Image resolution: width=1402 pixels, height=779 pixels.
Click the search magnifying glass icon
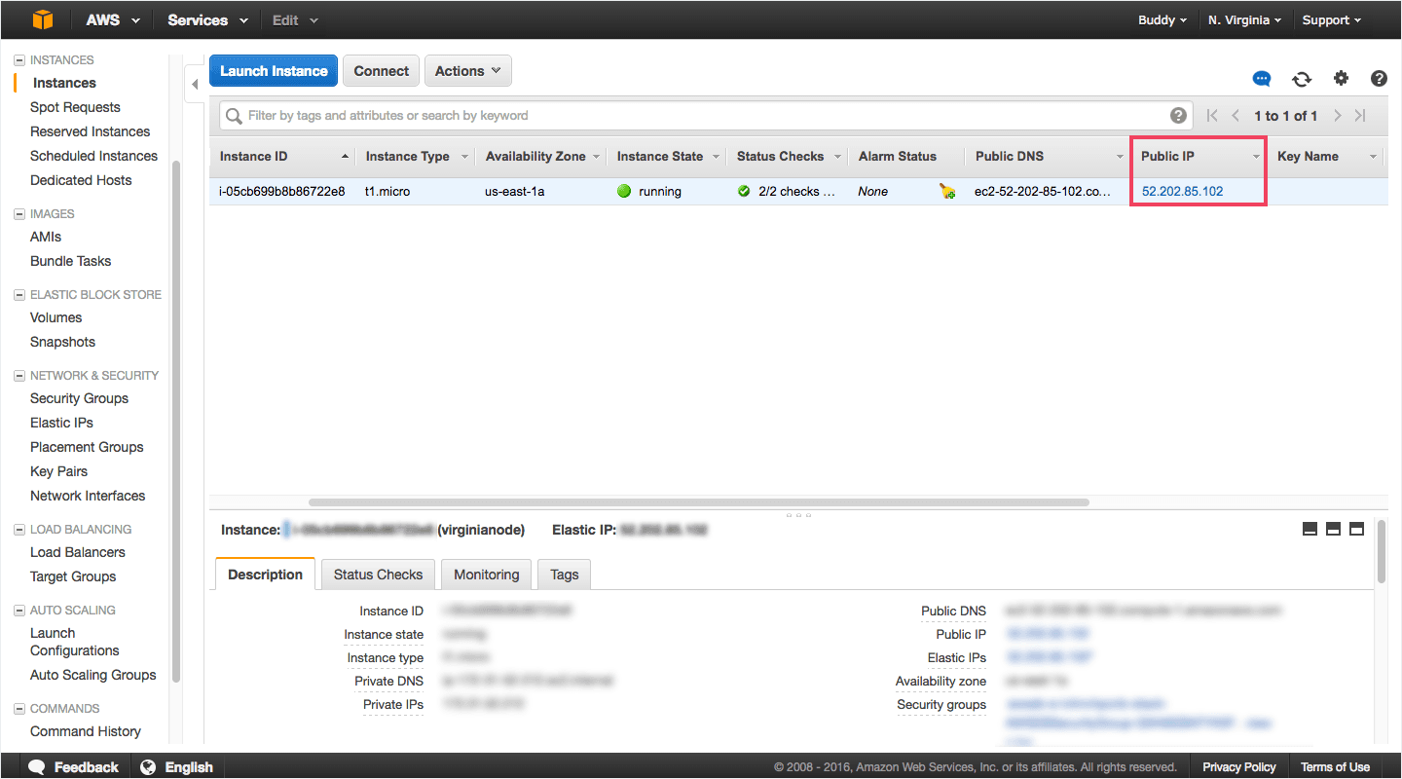tap(234, 115)
